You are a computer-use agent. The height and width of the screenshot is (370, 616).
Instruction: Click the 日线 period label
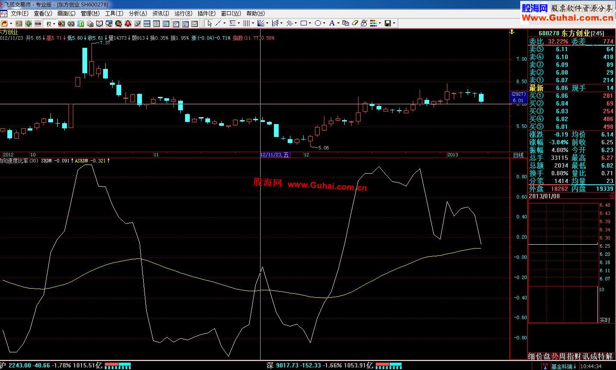click(x=518, y=155)
